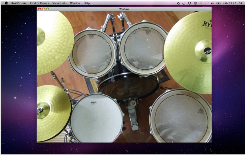Open the Help menu
Screen dimensions: 245x155
click(87, 3)
